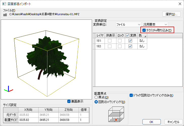Check 非表示 for layer 102

click(x=110, y=46)
